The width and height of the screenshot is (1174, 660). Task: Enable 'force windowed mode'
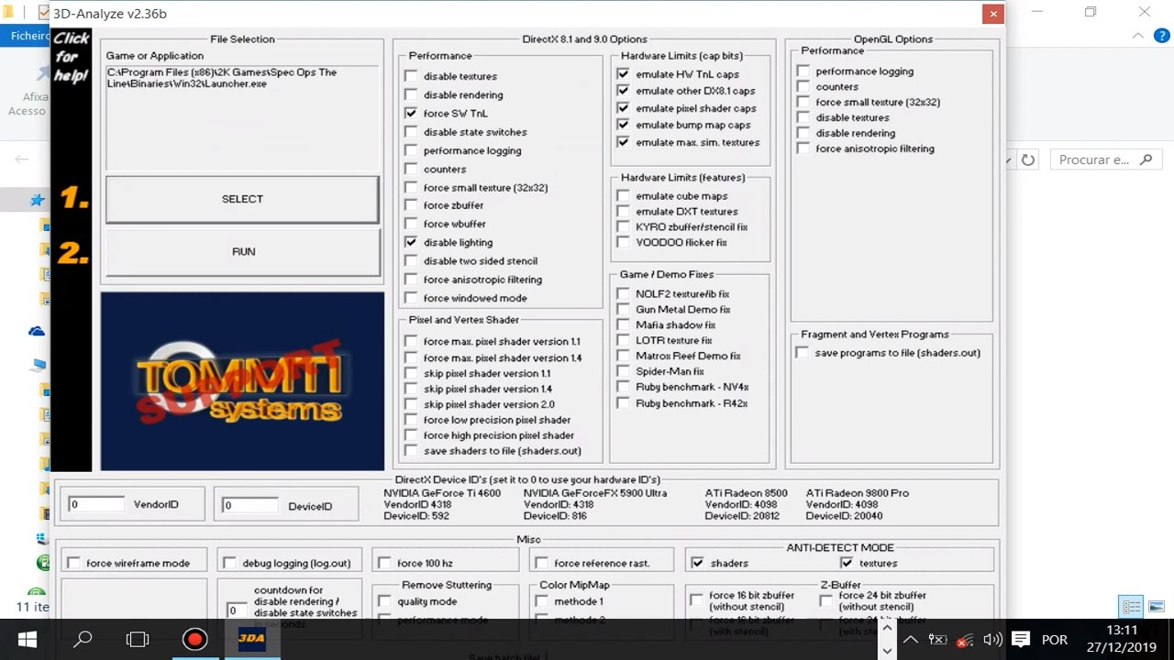(x=411, y=298)
